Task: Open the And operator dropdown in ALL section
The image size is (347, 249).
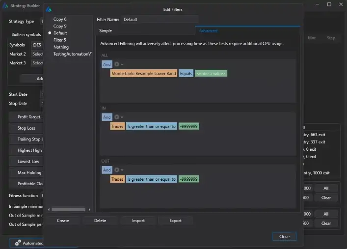Action: (x=107, y=64)
